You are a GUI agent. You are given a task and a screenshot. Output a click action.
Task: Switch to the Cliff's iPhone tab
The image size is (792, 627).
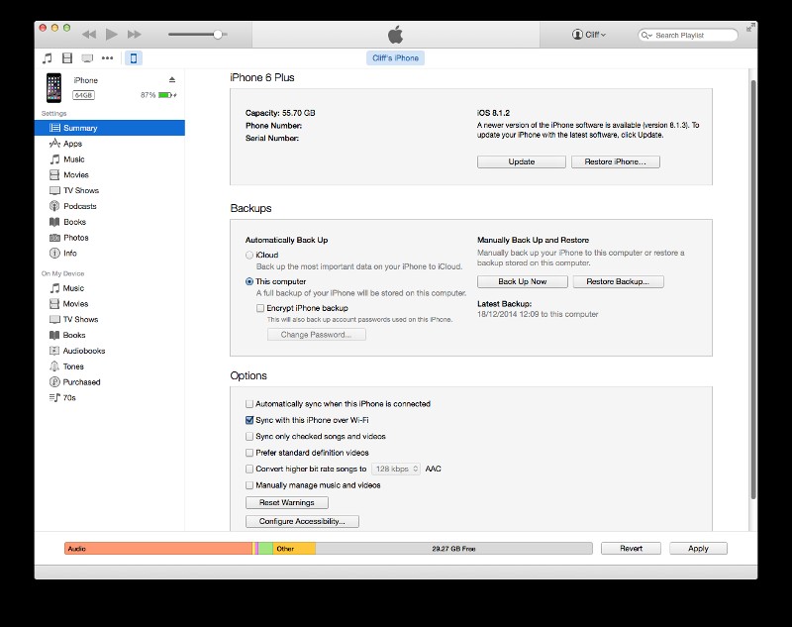(x=395, y=57)
